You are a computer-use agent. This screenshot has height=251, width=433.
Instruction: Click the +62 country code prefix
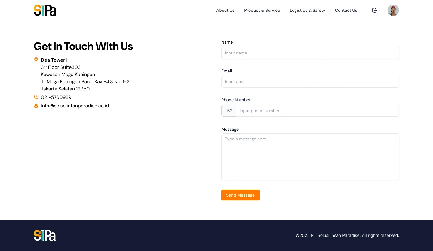coord(229,111)
